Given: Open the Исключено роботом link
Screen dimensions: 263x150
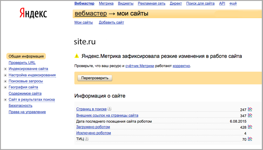Looking at the screenshot, I should coord(94,133).
